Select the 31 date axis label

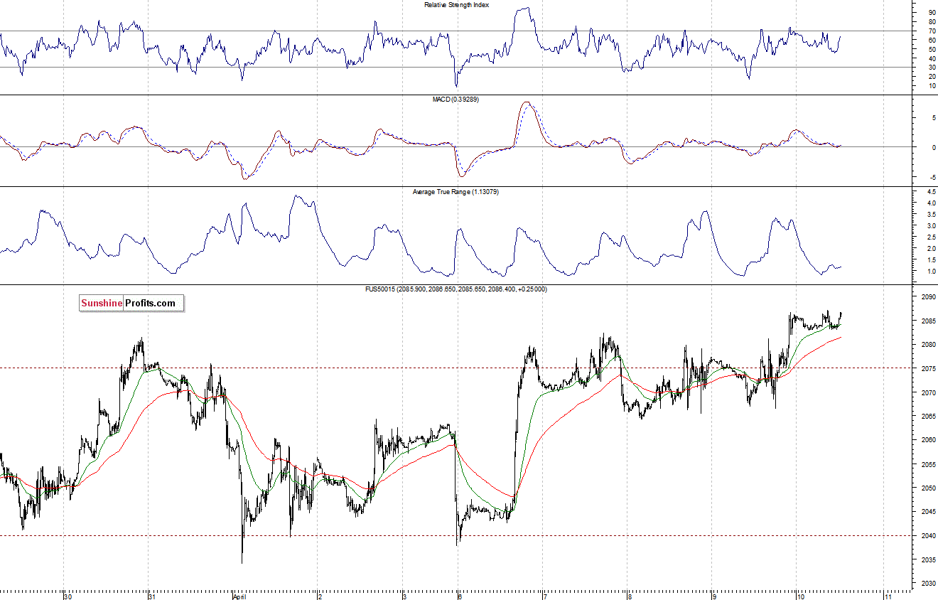click(151, 596)
